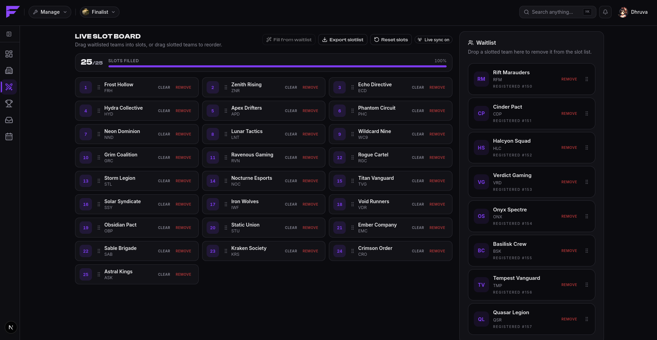Click the N badge at bottom left
This screenshot has height=340, width=657.
pyautogui.click(x=11, y=327)
